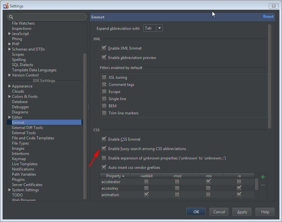This screenshot has width=282, height=222.
Task: Uncheck the -o box for accesskey
Action: click(x=239, y=188)
